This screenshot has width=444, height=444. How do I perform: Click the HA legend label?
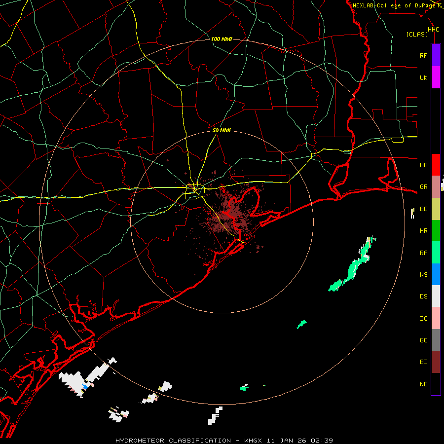pyautogui.click(x=423, y=165)
